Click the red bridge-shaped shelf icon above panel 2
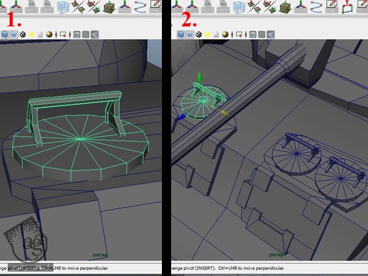The image size is (368, 276). tap(347, 7)
